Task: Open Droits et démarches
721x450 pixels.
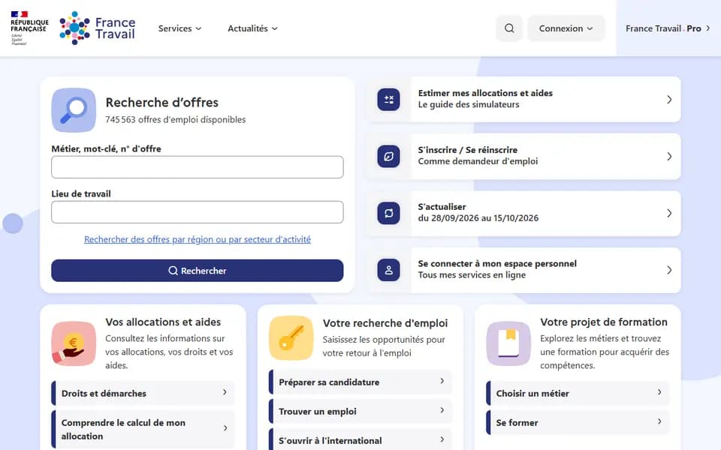Action: [143, 394]
